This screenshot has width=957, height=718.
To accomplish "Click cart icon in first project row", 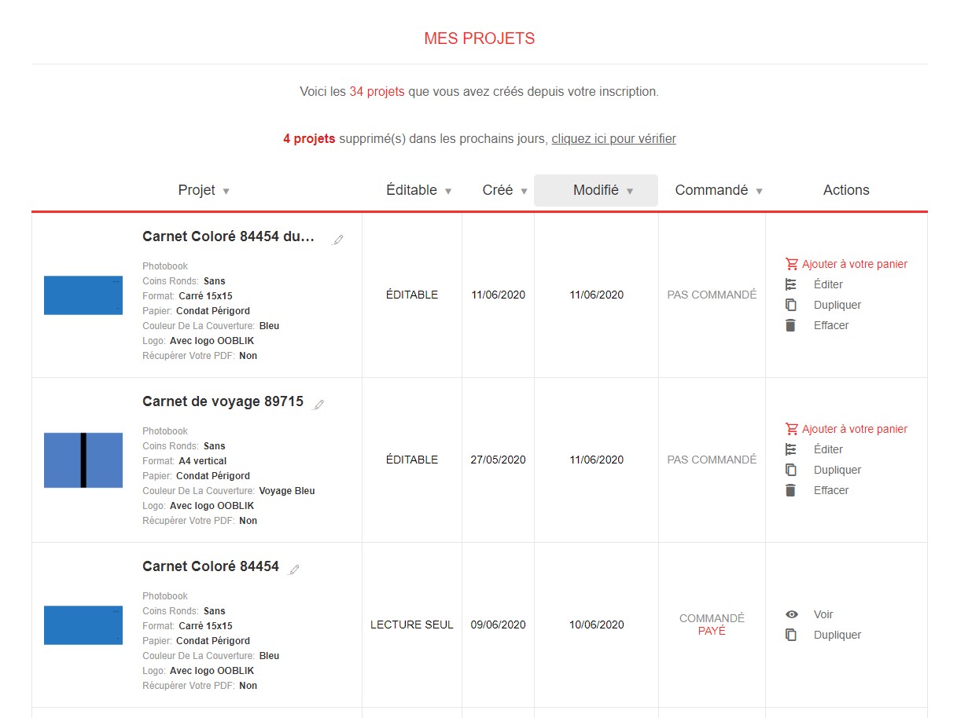I will (791, 264).
